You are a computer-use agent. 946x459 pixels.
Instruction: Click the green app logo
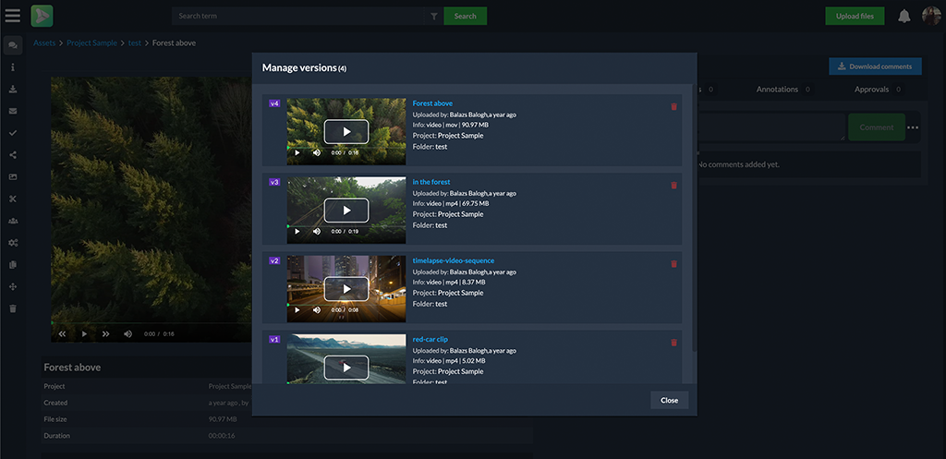pos(42,16)
